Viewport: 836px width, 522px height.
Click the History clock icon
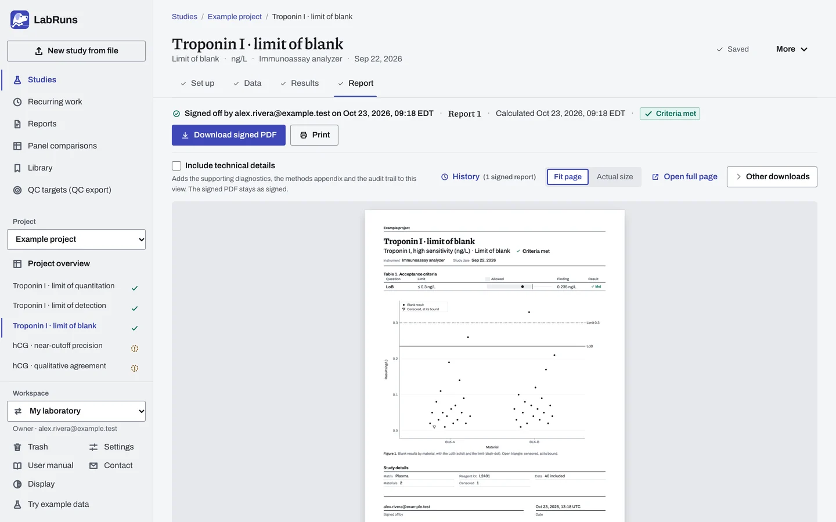point(445,177)
